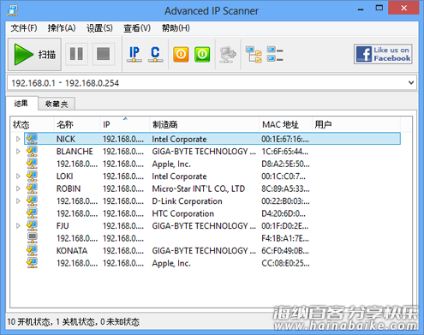The height and width of the screenshot is (335, 424).
Task: Expand the ROBIN host entry
Action: (18, 188)
